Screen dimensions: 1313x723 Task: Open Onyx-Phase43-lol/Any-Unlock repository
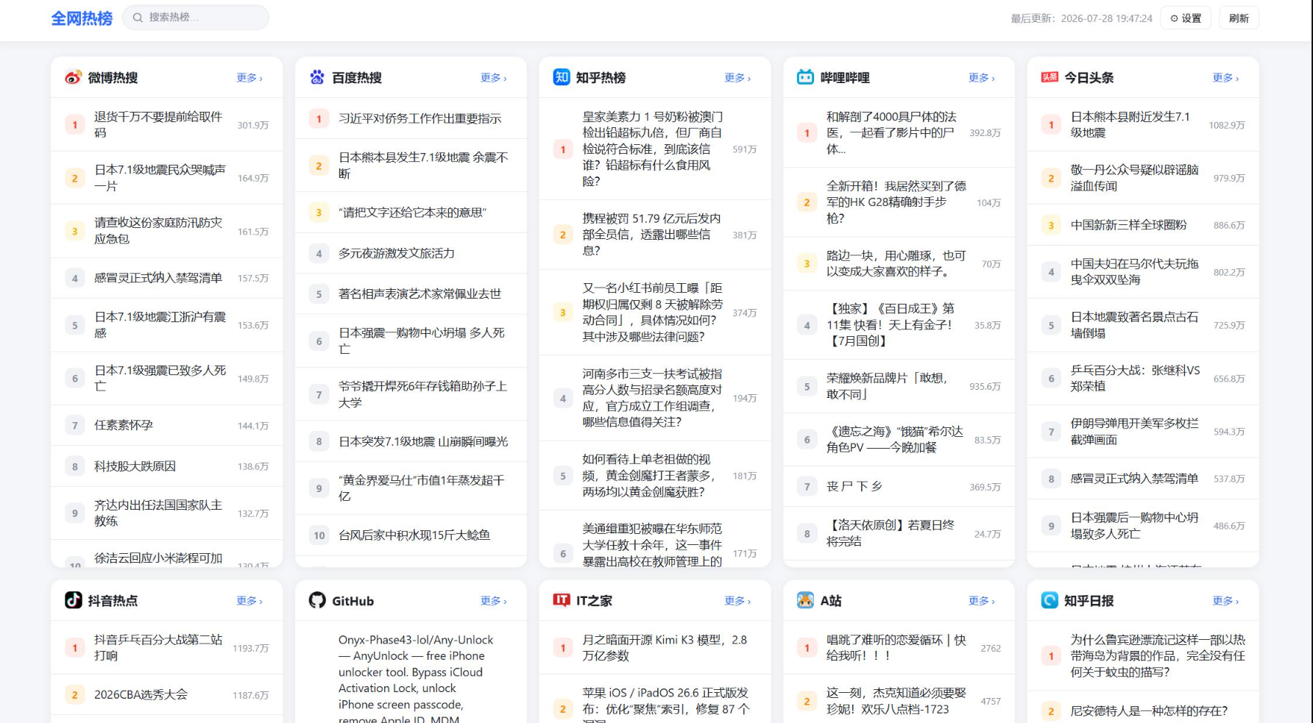pyautogui.click(x=411, y=672)
